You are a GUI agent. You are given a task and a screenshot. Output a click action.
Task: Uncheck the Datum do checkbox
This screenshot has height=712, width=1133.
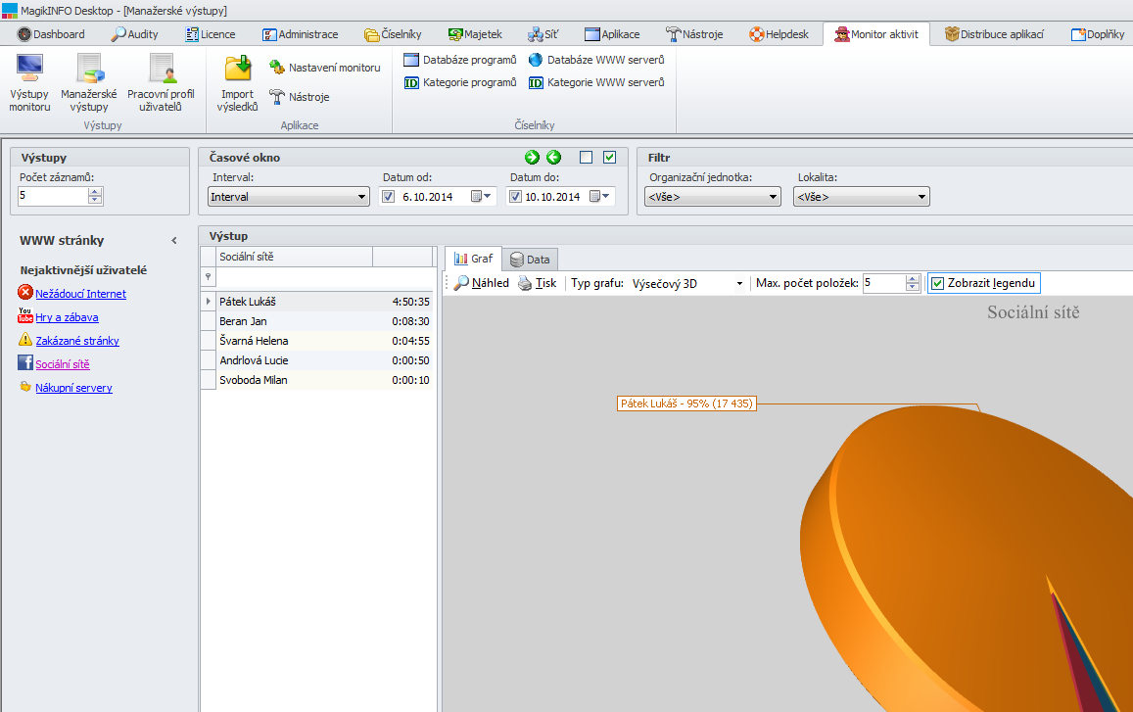point(515,197)
